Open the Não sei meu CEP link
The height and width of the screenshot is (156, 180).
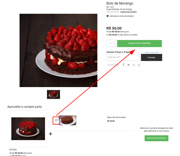(x=152, y=52)
